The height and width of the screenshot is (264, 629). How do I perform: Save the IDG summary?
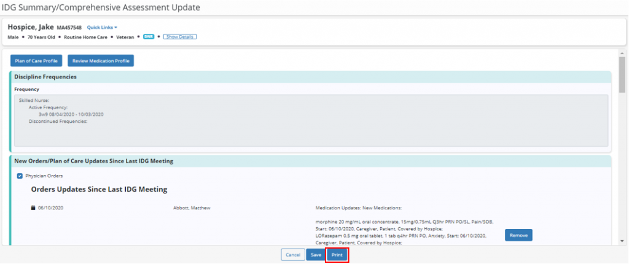click(x=316, y=255)
